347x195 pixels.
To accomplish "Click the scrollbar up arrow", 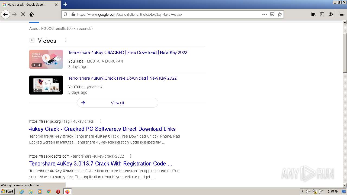I will tap(345, 22).
